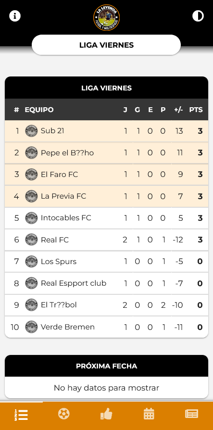
Task: Tap the La Leyenda logo
Action: point(106,17)
